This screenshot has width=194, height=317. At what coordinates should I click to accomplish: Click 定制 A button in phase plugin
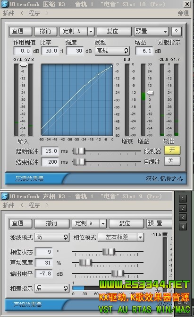(86, 223)
